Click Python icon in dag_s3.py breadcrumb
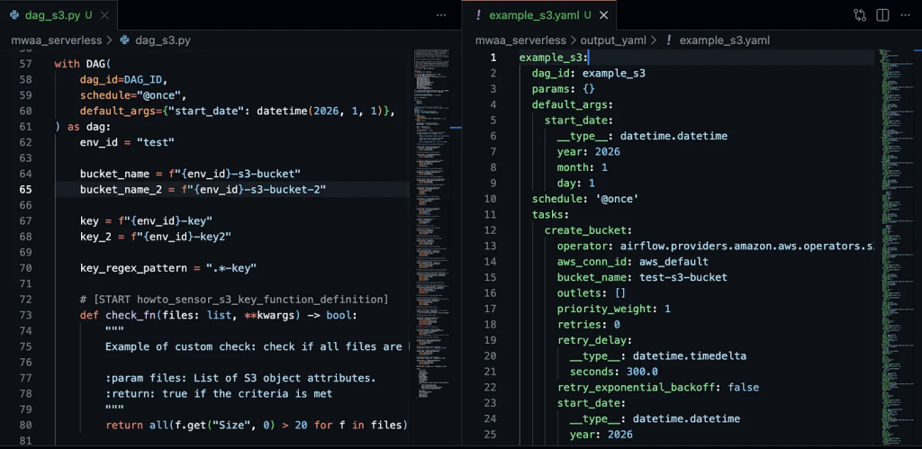 point(125,40)
